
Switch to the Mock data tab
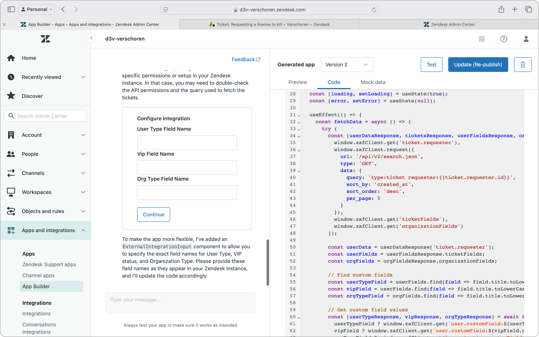click(x=373, y=82)
